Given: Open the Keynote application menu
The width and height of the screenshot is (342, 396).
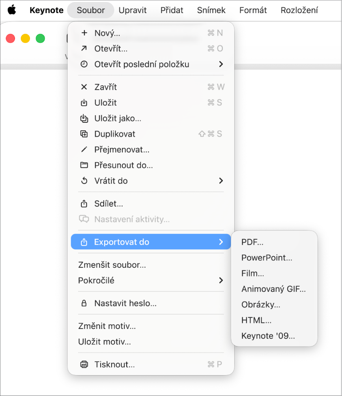Looking at the screenshot, I should point(47,10).
